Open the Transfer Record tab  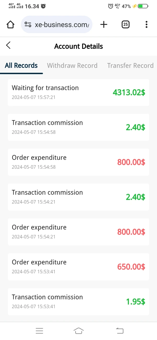click(x=130, y=65)
